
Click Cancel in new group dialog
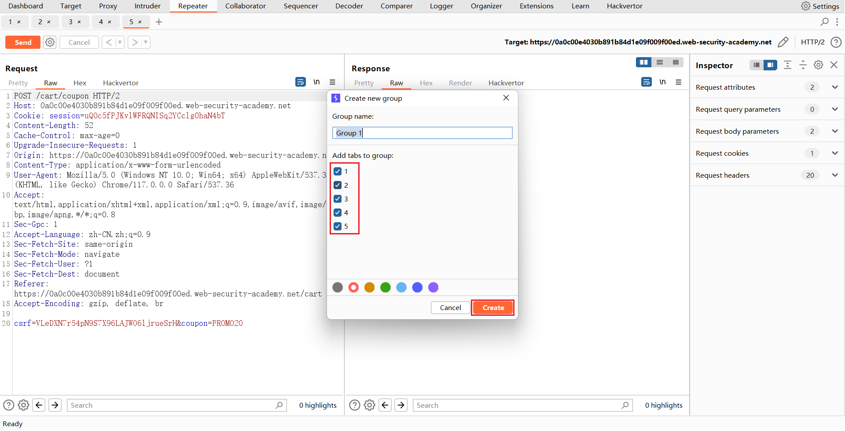[x=450, y=307]
